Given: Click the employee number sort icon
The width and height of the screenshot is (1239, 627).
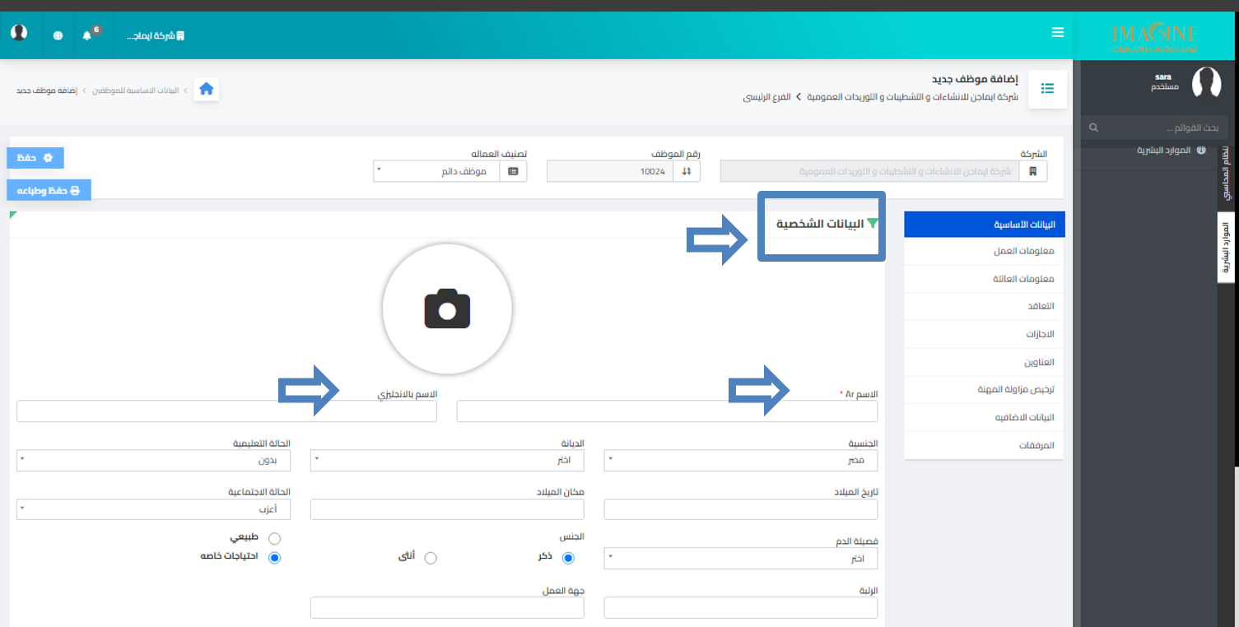Looking at the screenshot, I should click(x=687, y=171).
